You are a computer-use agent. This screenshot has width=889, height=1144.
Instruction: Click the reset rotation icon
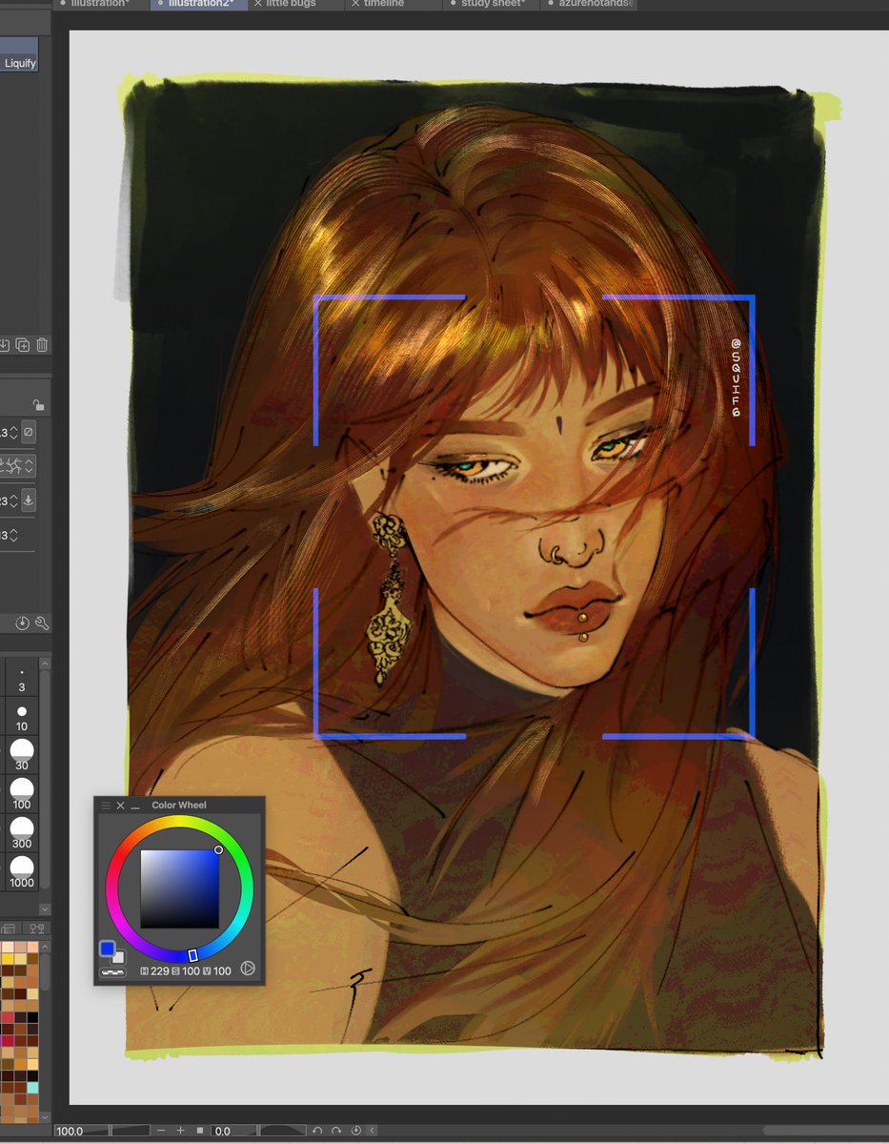355,1131
